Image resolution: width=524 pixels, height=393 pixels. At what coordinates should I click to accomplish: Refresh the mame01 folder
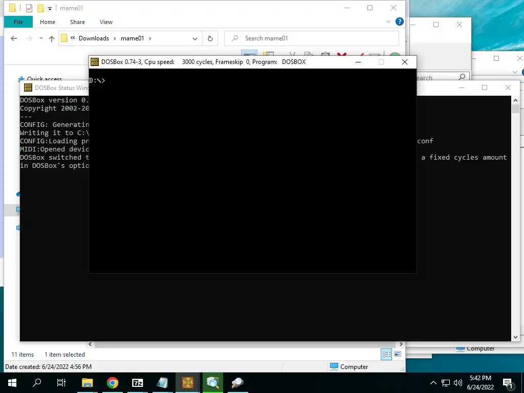pyautogui.click(x=210, y=38)
